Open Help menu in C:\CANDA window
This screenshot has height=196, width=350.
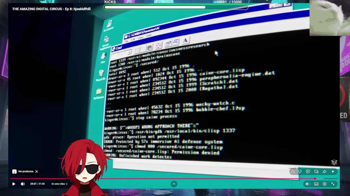click(x=149, y=36)
